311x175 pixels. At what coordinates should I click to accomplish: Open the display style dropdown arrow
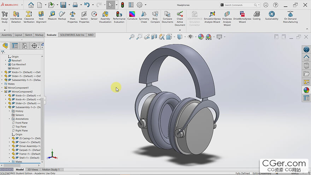pyautogui.click(x=185, y=37)
